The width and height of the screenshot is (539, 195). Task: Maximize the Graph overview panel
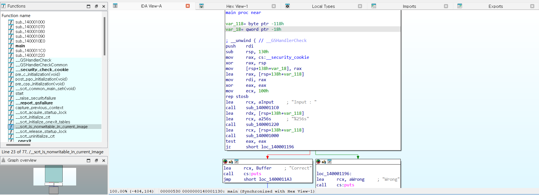pos(89,160)
